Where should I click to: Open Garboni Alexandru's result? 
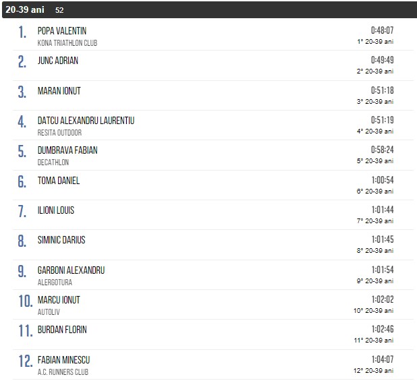pyautogui.click(x=71, y=270)
